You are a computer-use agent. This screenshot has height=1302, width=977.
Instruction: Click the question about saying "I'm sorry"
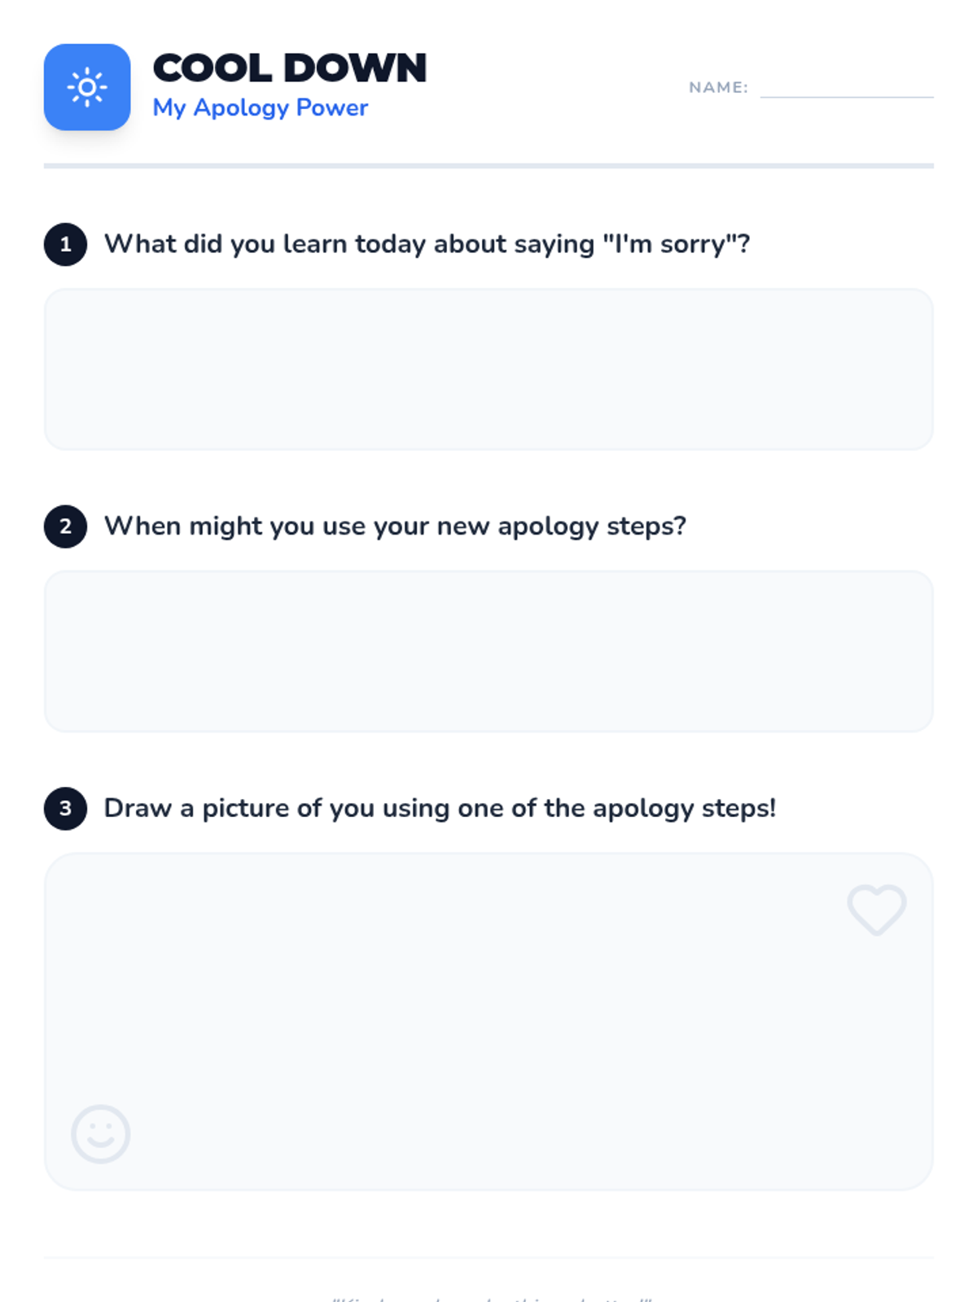427,244
